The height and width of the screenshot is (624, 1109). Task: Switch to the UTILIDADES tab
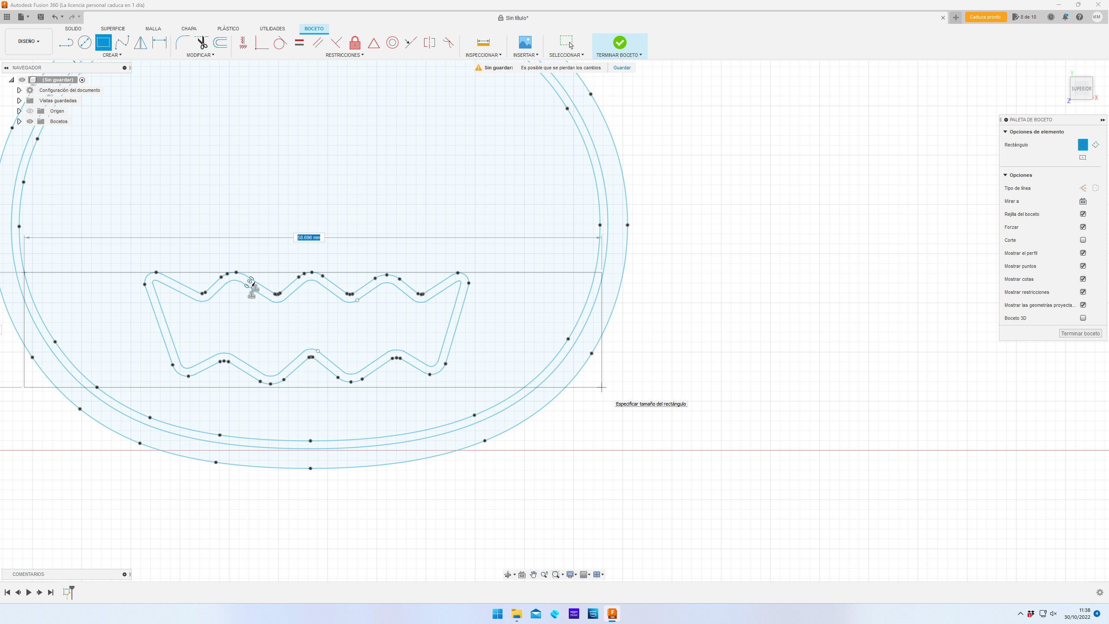[272, 29]
